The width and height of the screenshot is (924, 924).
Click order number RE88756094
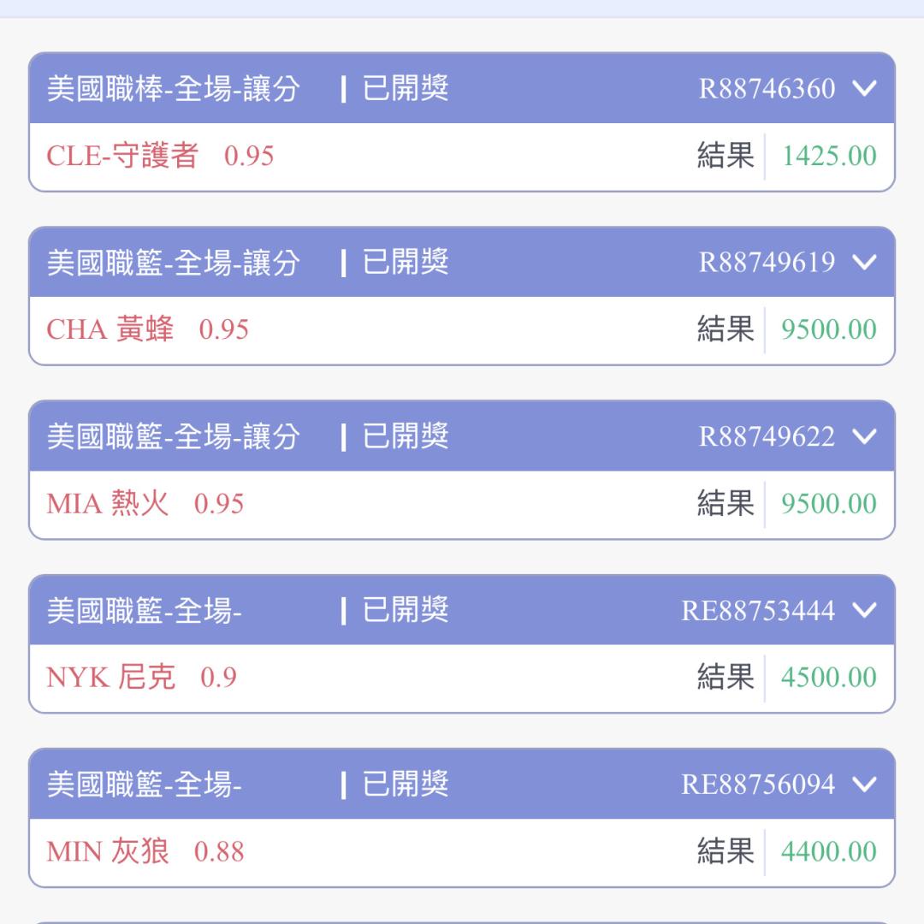758,785
